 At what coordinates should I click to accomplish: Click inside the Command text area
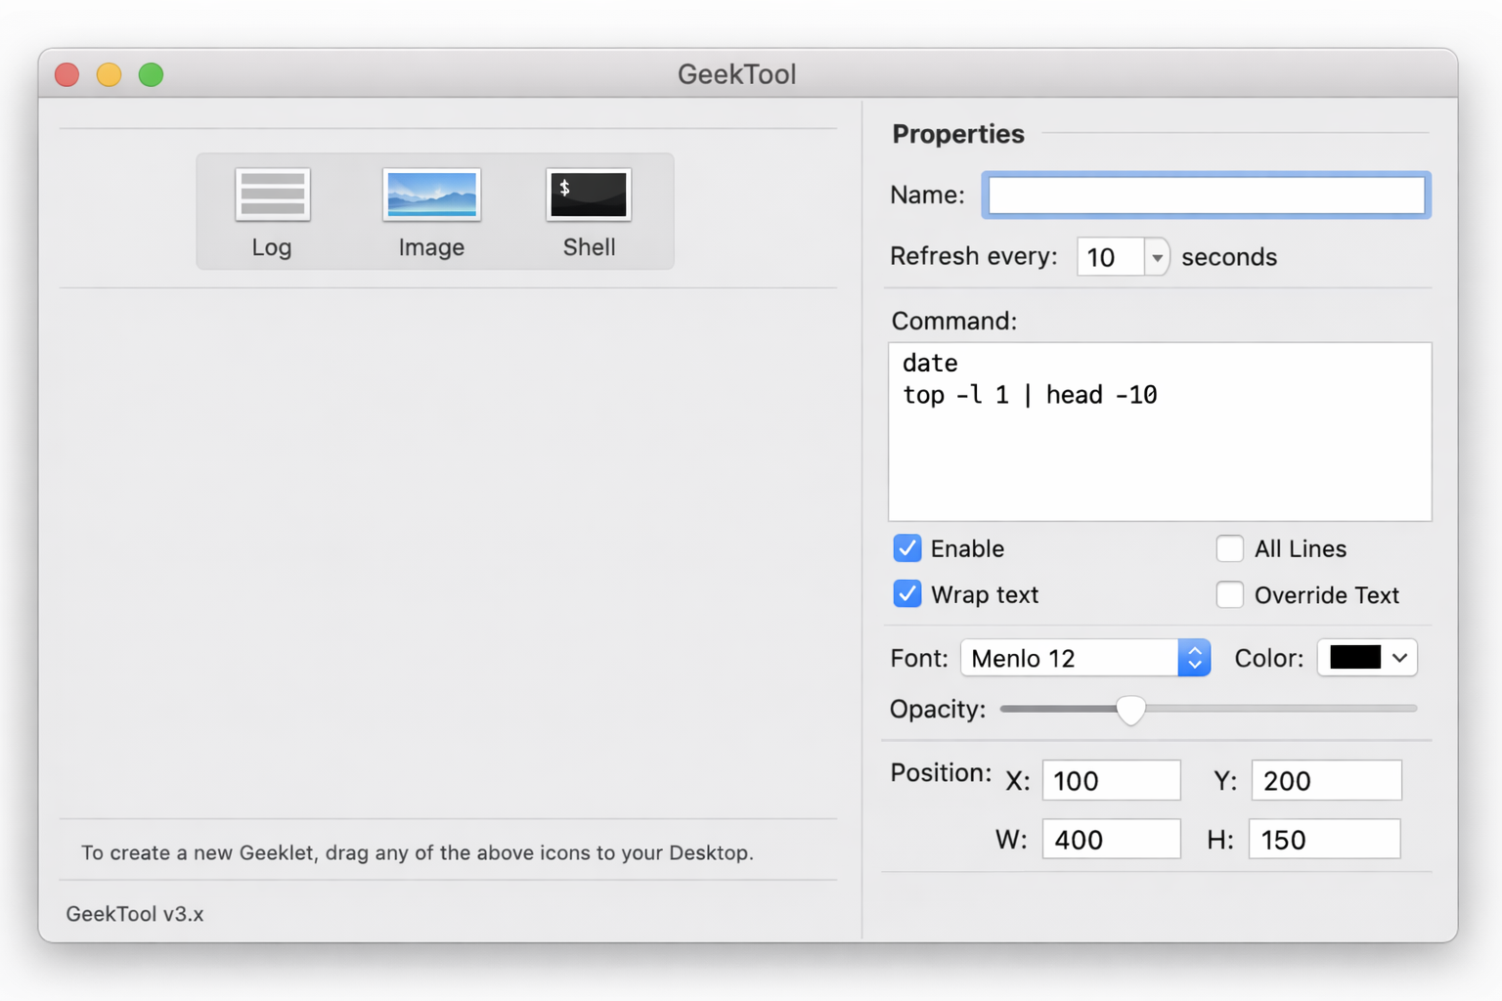pos(1160,432)
